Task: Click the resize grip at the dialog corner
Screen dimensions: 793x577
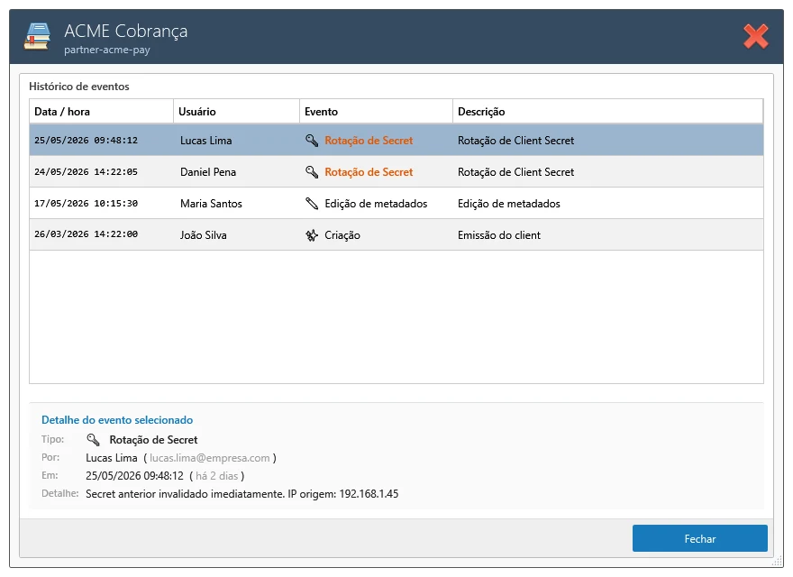Action: 778,561
